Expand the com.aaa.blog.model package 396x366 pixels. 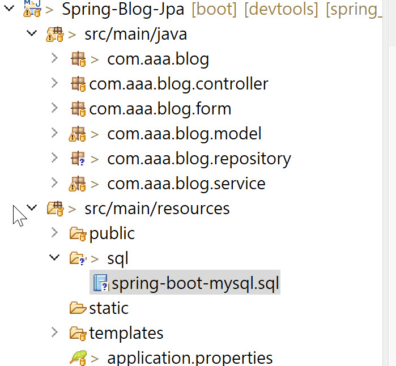(54, 133)
